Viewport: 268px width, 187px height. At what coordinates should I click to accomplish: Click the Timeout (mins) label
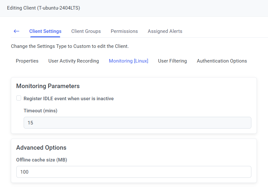coord(40,111)
